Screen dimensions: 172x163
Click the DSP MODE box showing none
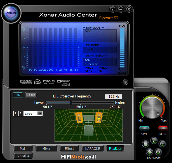pos(100,36)
